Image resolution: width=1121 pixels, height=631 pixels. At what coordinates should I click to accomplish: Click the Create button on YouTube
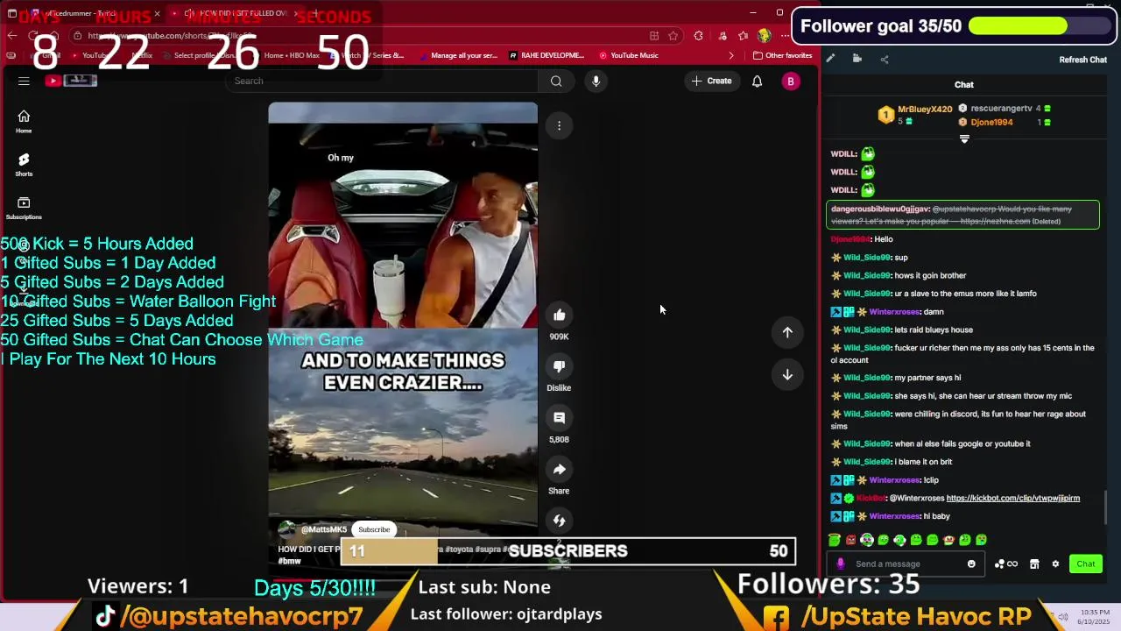pyautogui.click(x=711, y=81)
